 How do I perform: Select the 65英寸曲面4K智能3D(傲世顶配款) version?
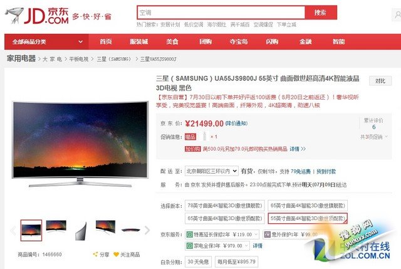coord(225,218)
